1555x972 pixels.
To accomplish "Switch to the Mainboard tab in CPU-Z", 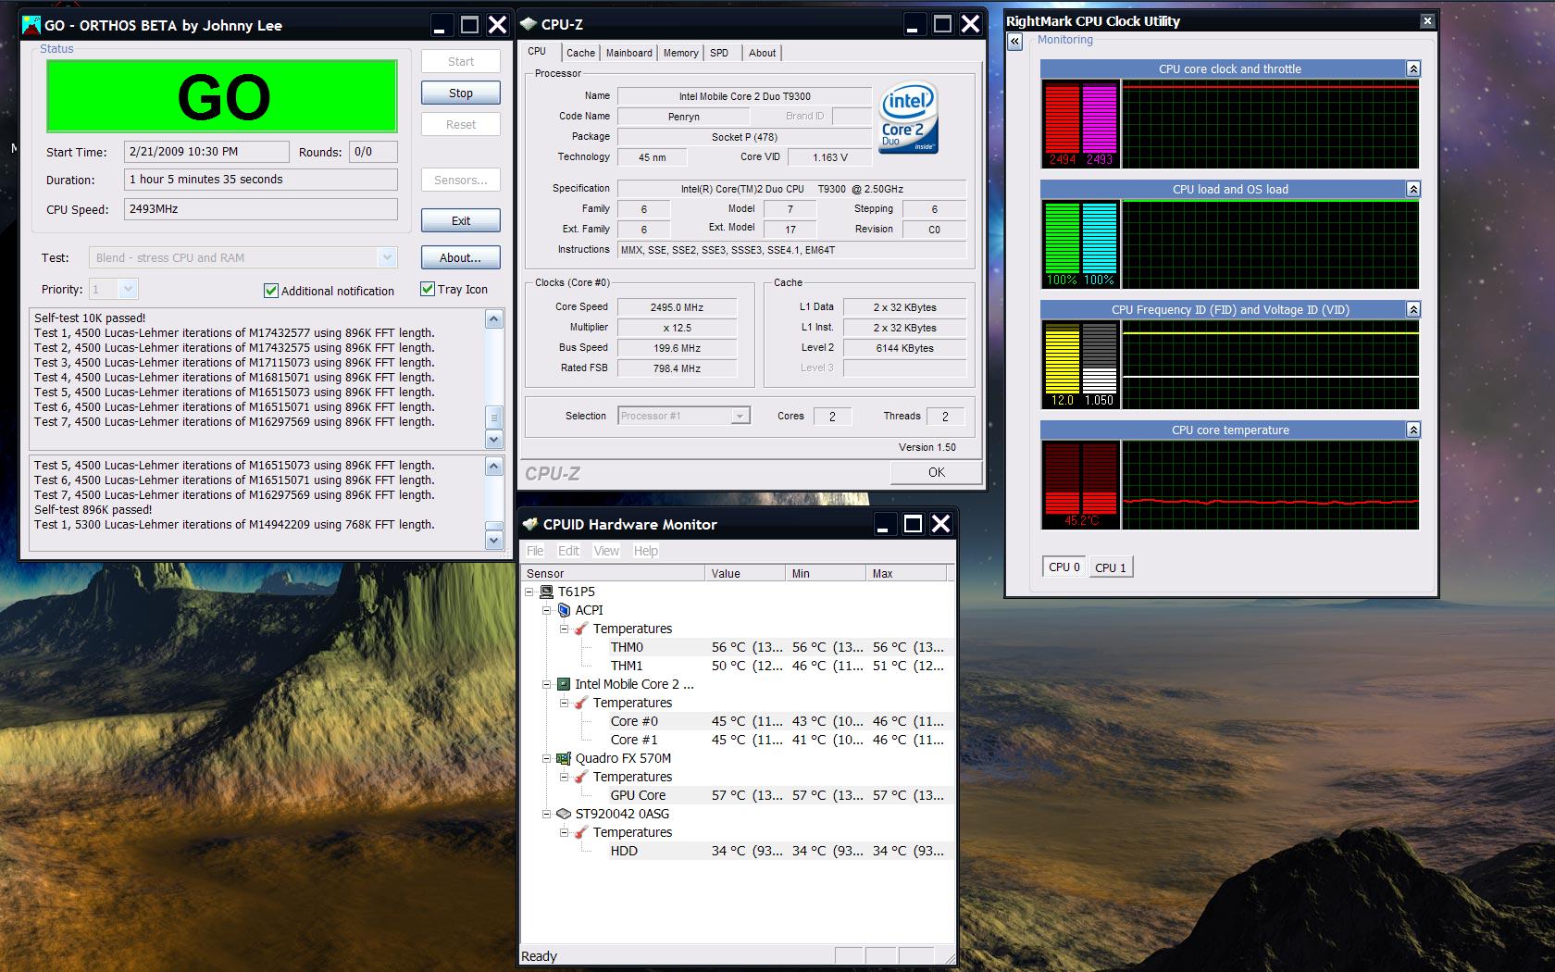I will click(x=629, y=53).
